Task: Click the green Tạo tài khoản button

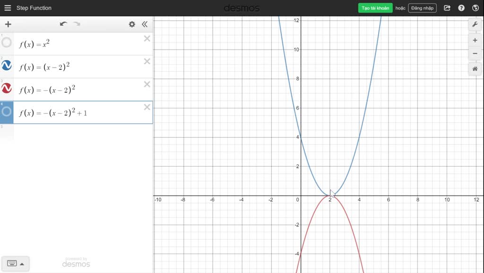Action: [x=375, y=8]
